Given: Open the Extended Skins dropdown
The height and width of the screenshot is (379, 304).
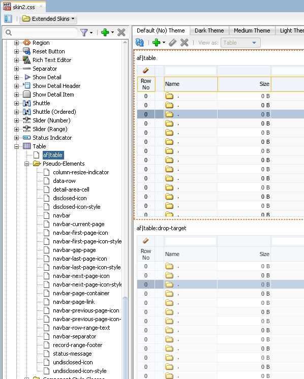Looking at the screenshot, I should click(48, 19).
